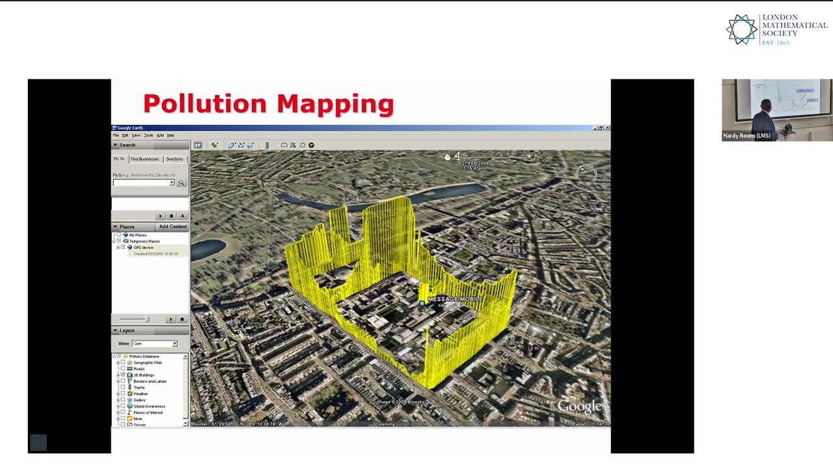
Task: Open the File menu
Action: click(x=116, y=135)
